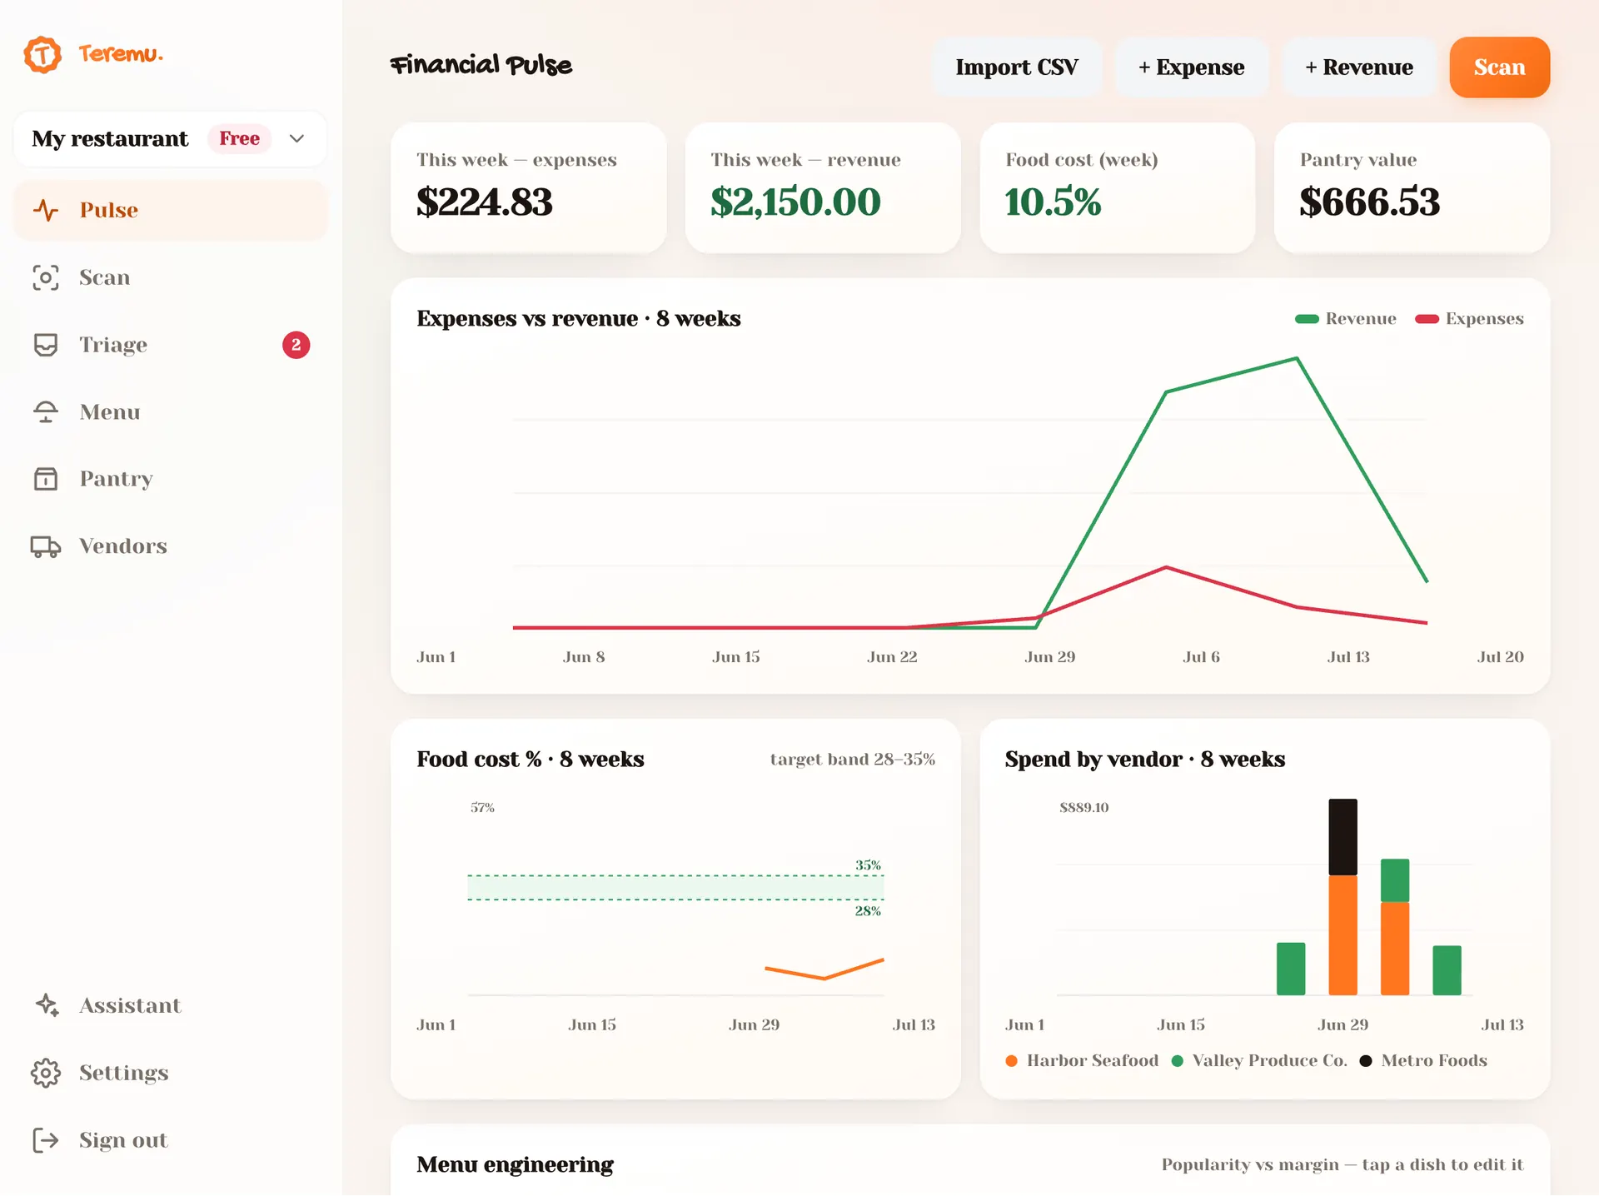The width and height of the screenshot is (1599, 1196).
Task: Click the 10.5% food cost value
Action: point(1053,202)
